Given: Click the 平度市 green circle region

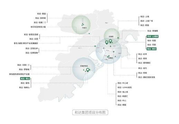Looking at the screenshot, I should (x=81, y=25).
